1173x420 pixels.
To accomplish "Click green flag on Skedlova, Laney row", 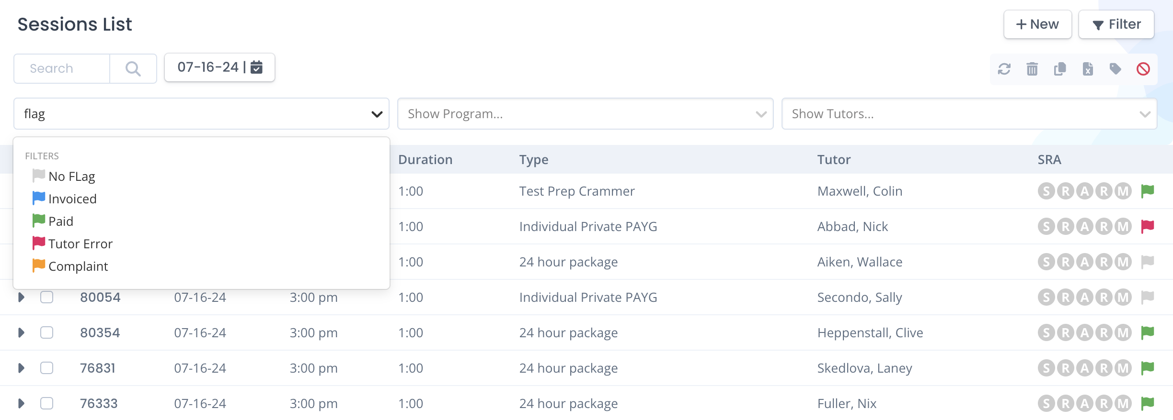I will pyautogui.click(x=1148, y=368).
